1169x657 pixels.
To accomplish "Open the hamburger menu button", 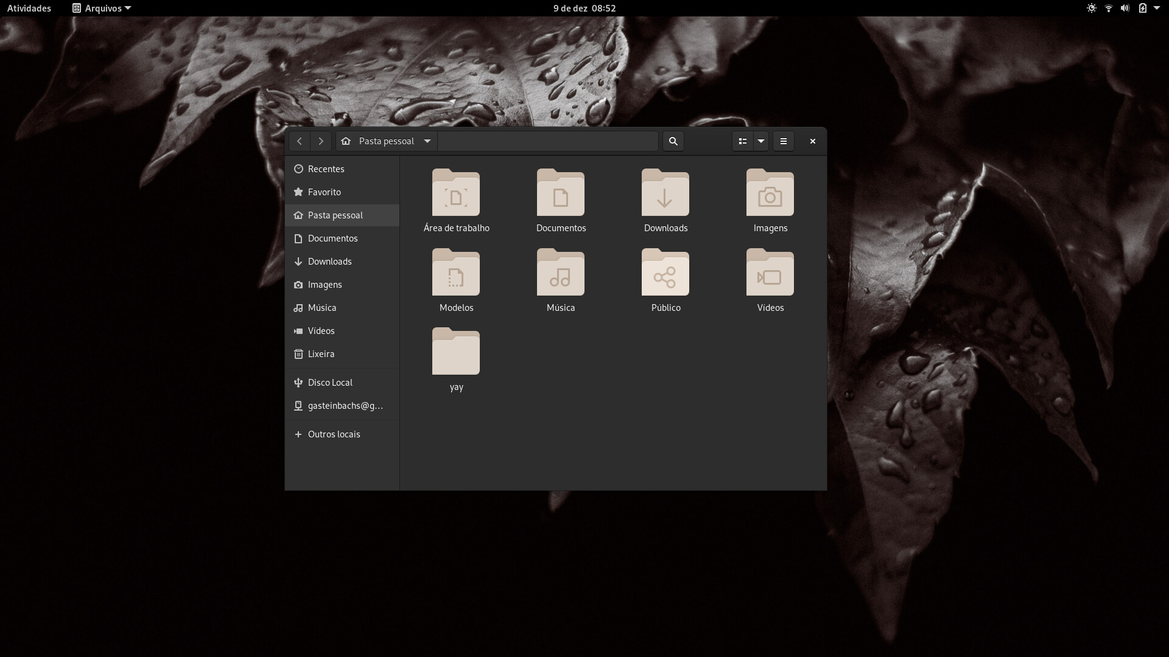I will pyautogui.click(x=784, y=141).
